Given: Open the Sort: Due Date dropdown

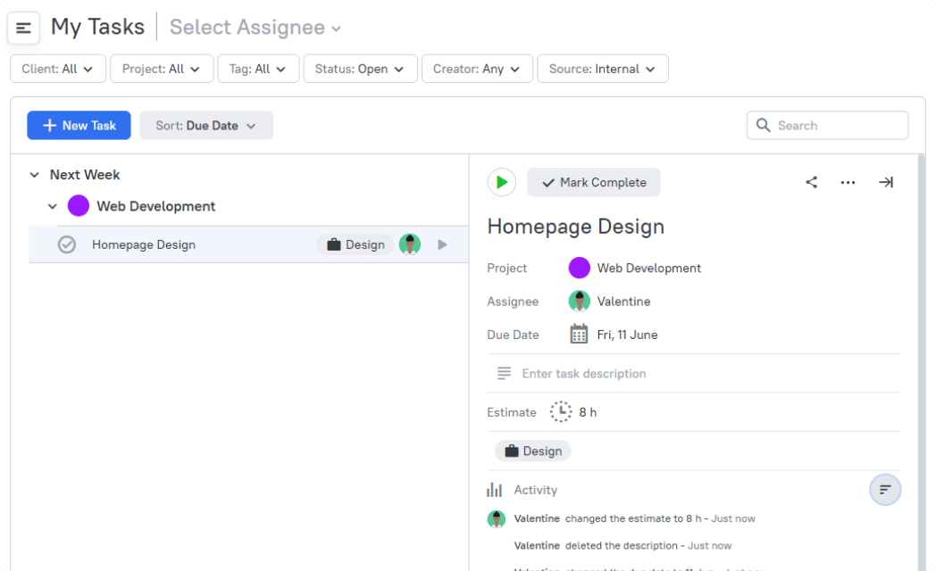Looking at the screenshot, I should 206,125.
